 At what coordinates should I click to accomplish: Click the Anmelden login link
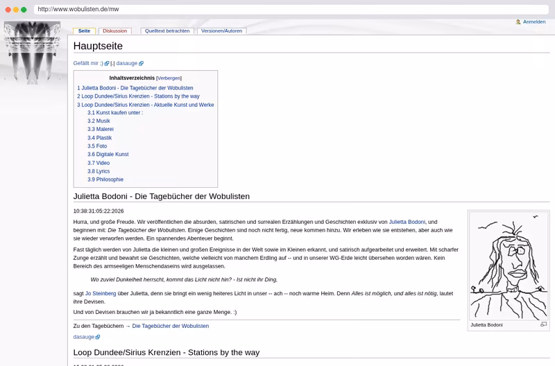[x=534, y=22]
